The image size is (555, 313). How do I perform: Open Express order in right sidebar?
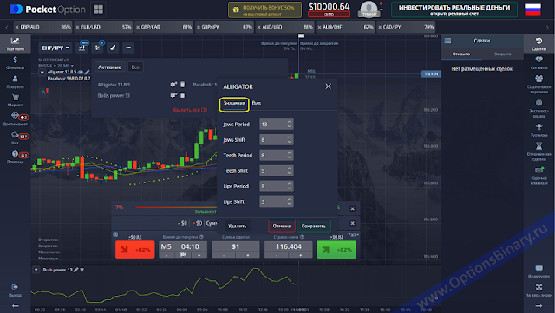(539, 108)
